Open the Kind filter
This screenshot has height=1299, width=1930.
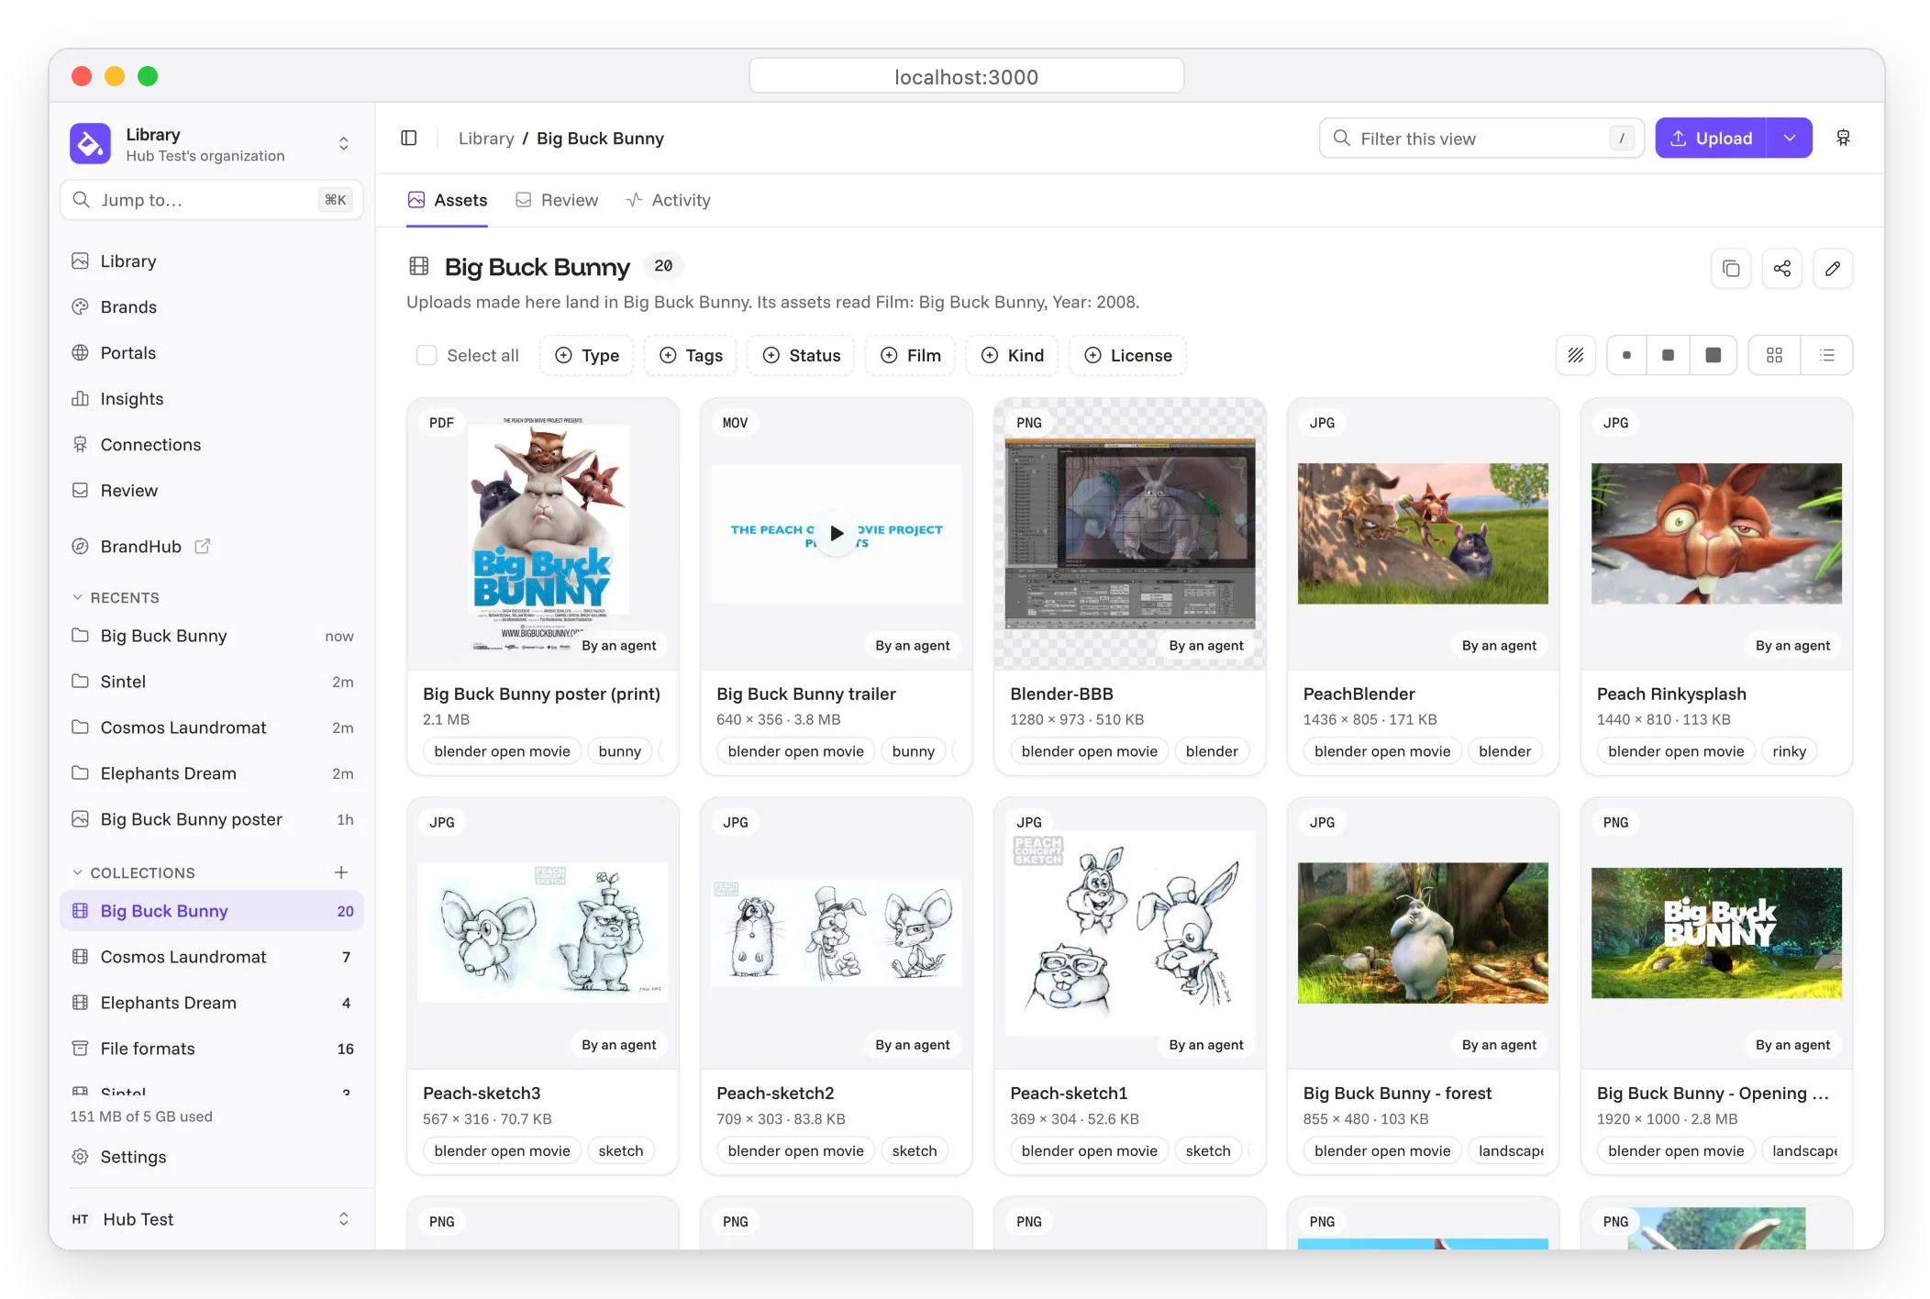[1013, 355]
